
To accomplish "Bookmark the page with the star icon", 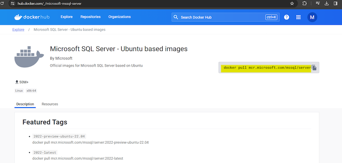I will 292,4.
